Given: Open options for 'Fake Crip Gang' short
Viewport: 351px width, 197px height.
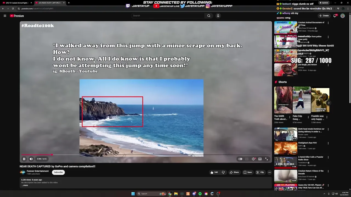Looking at the screenshot, I should point(308,117).
